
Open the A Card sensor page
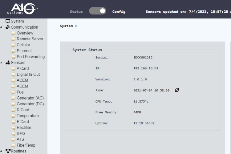pyautogui.click(x=23, y=68)
